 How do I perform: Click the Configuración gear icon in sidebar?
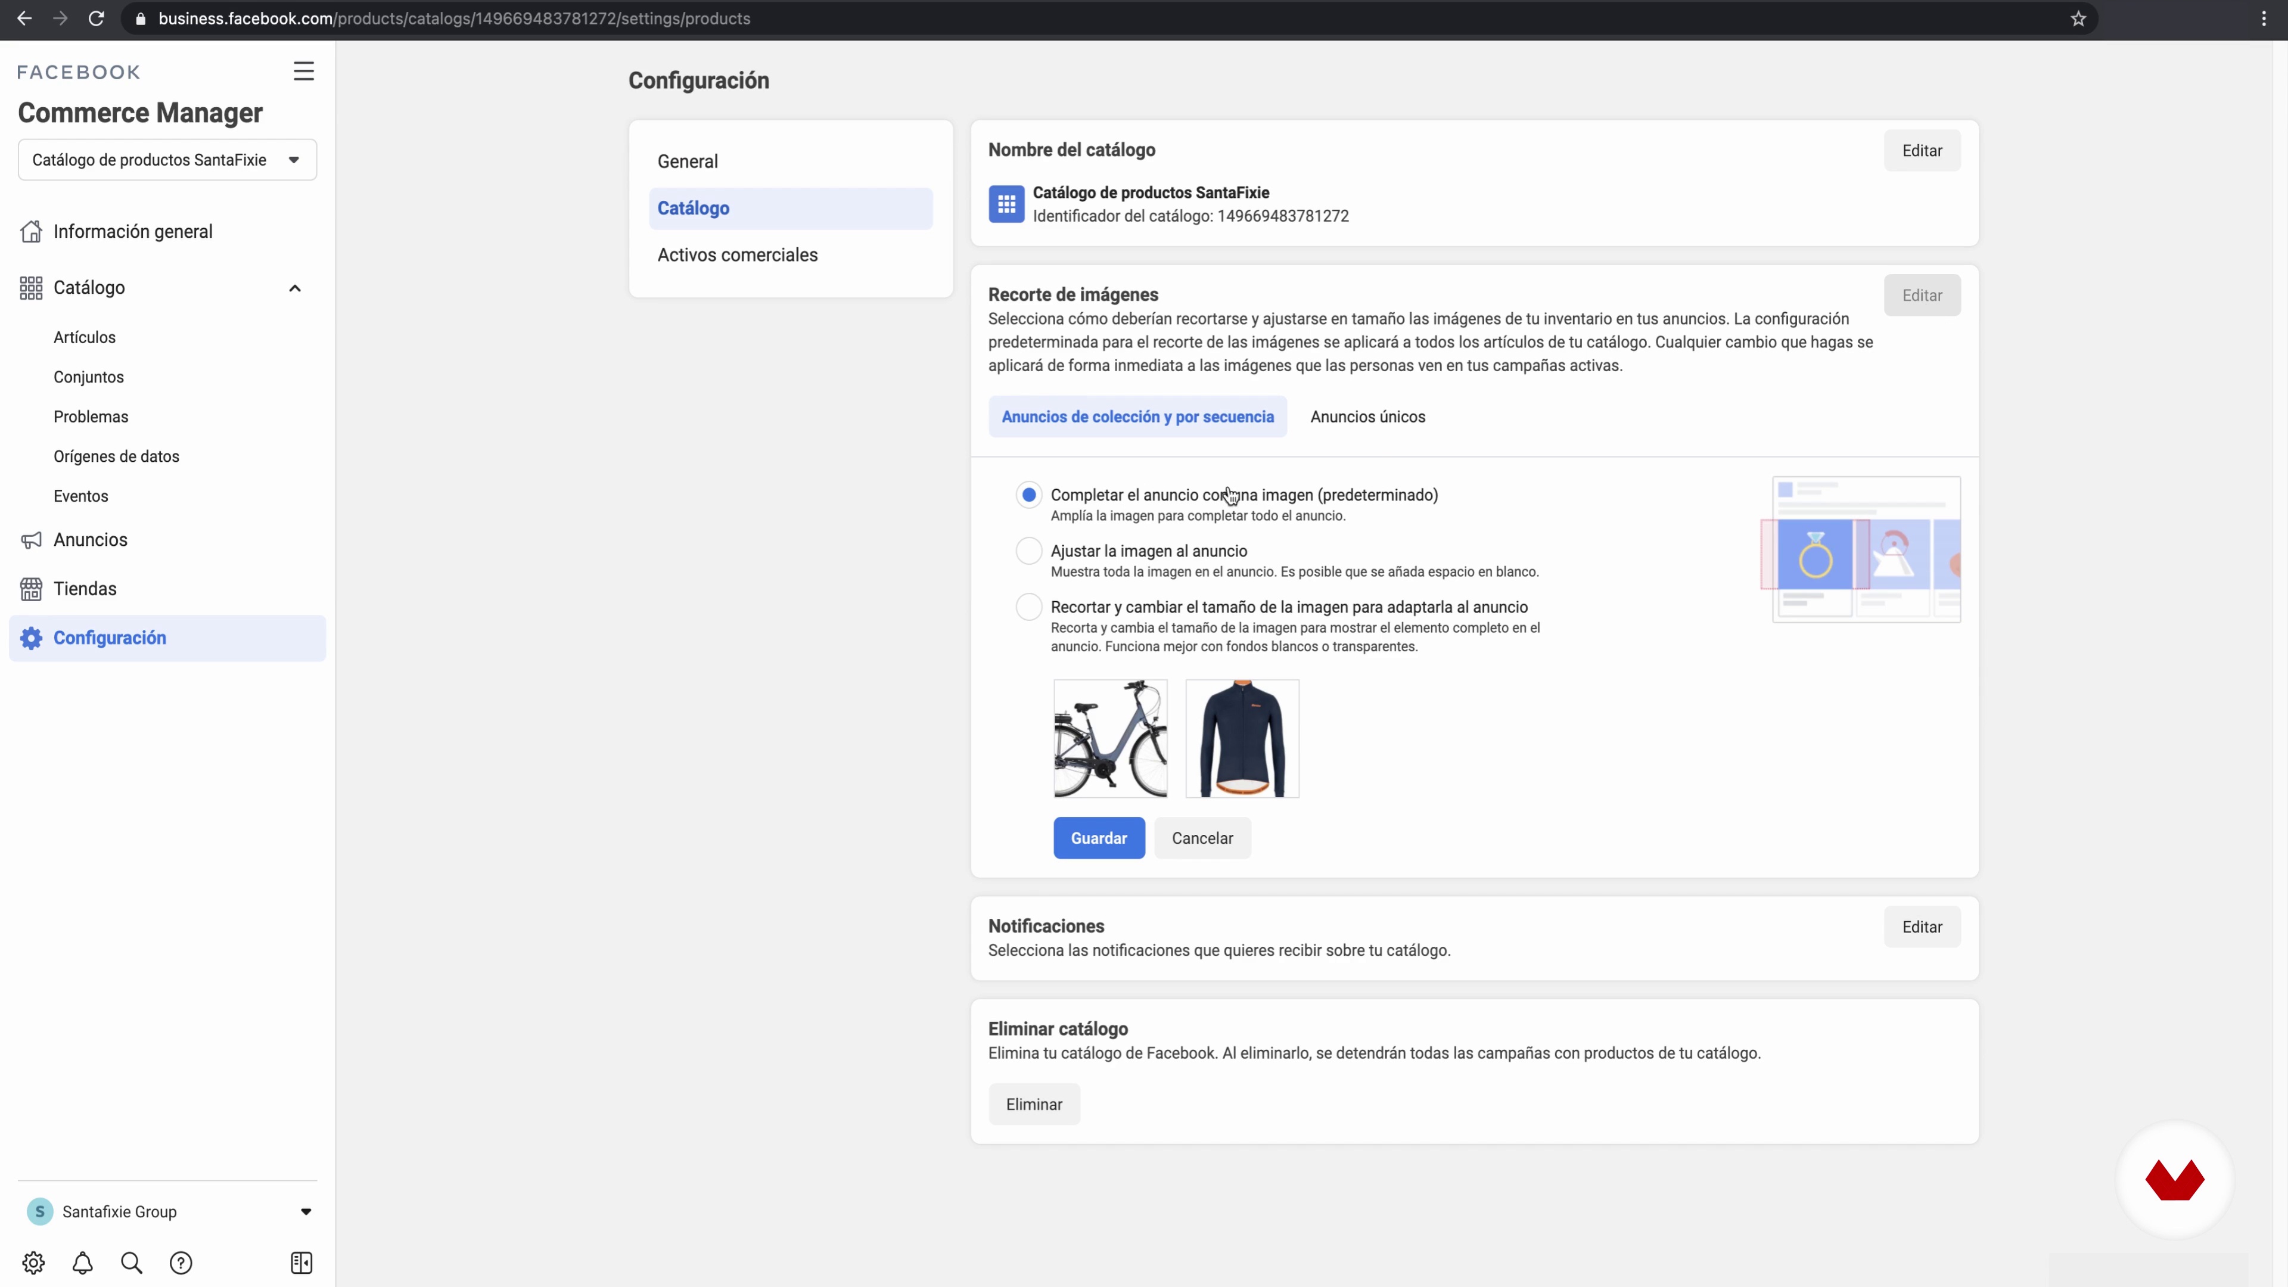(x=31, y=638)
